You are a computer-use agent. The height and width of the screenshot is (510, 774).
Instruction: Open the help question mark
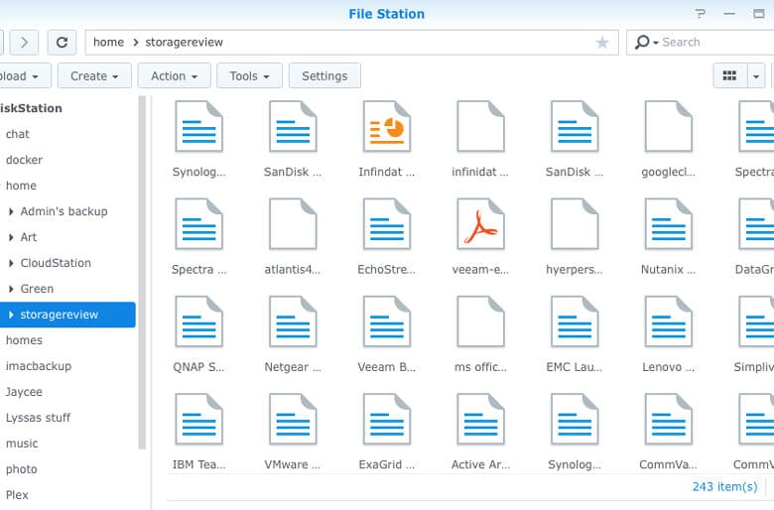tap(700, 14)
